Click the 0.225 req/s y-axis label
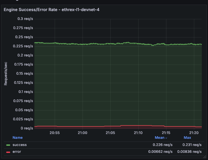The image size is (208, 160). [23, 46]
